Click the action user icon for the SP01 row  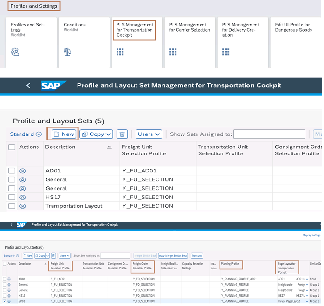point(9,301)
